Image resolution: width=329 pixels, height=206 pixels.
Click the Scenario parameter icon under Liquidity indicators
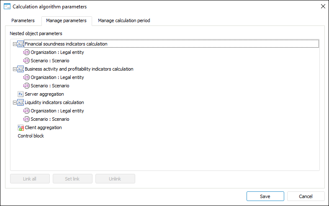26,119
